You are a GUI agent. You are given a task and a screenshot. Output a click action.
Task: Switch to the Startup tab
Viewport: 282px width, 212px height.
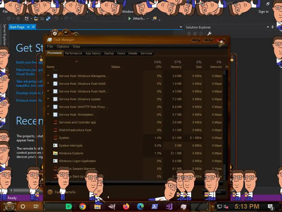click(109, 53)
